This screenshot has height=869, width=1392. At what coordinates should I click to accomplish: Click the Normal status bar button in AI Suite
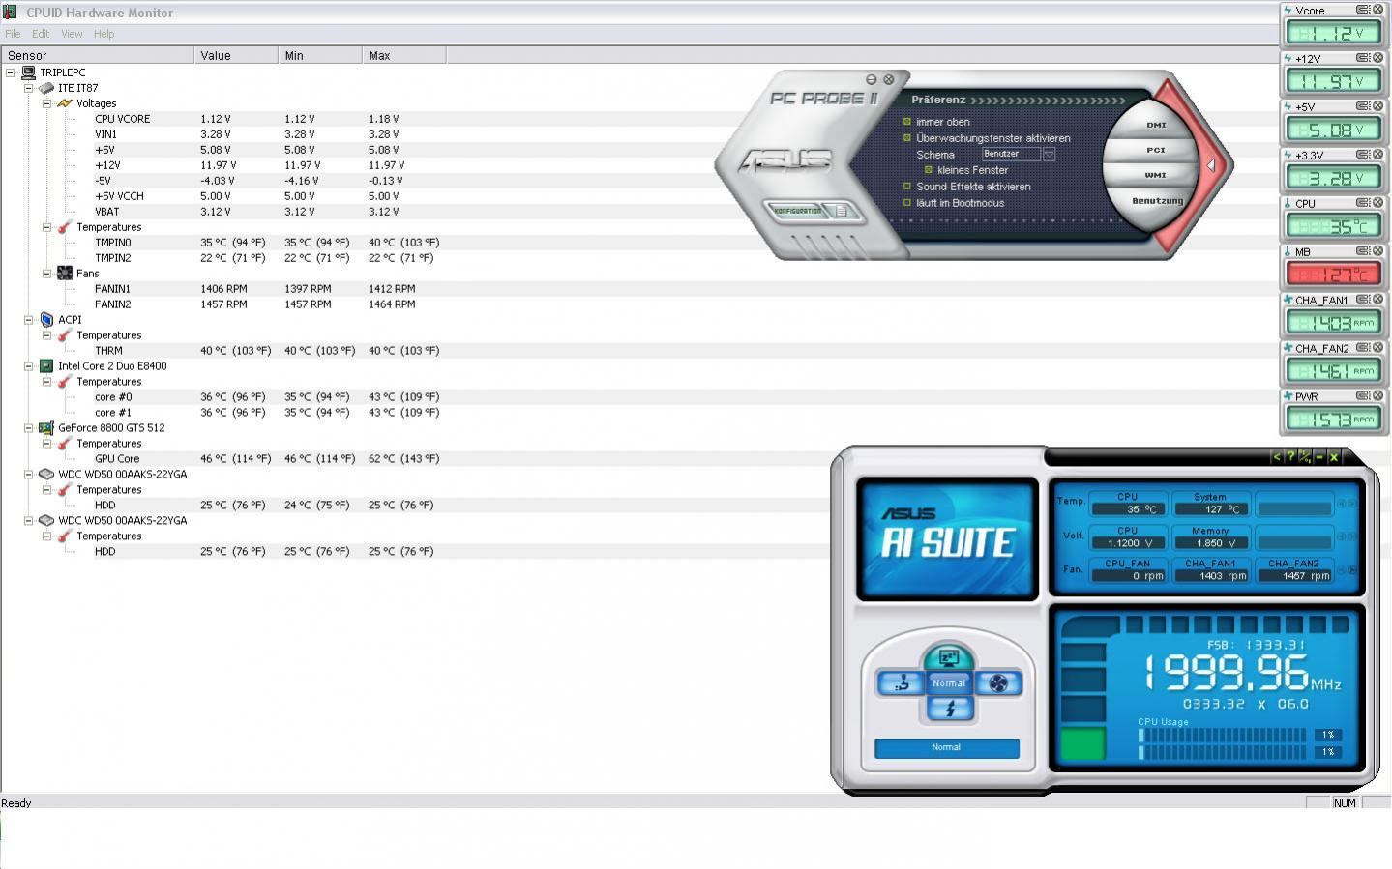click(946, 747)
